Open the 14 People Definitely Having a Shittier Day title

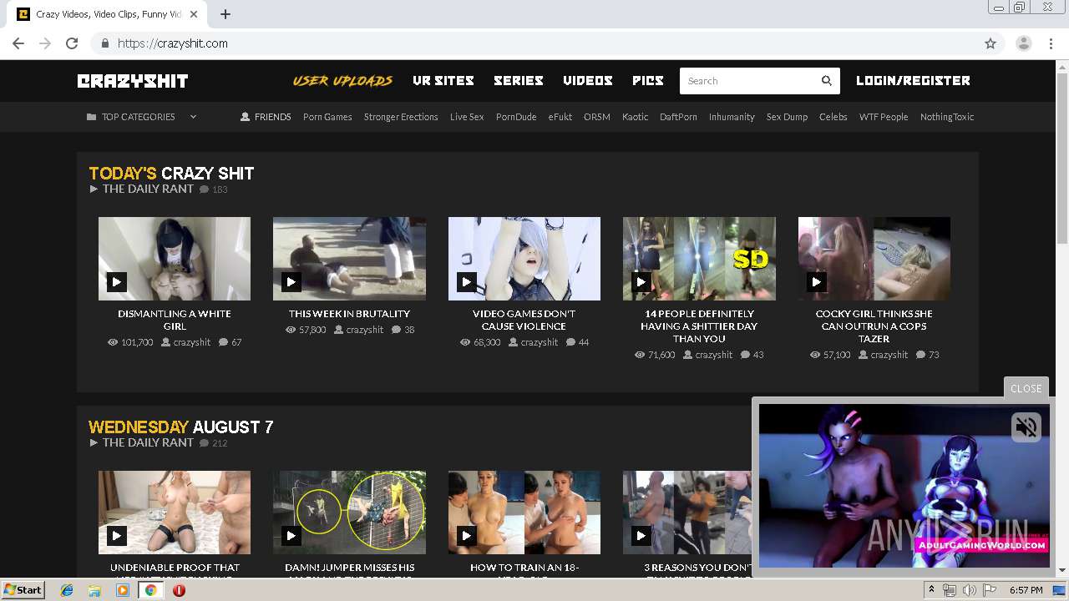pyautogui.click(x=699, y=326)
